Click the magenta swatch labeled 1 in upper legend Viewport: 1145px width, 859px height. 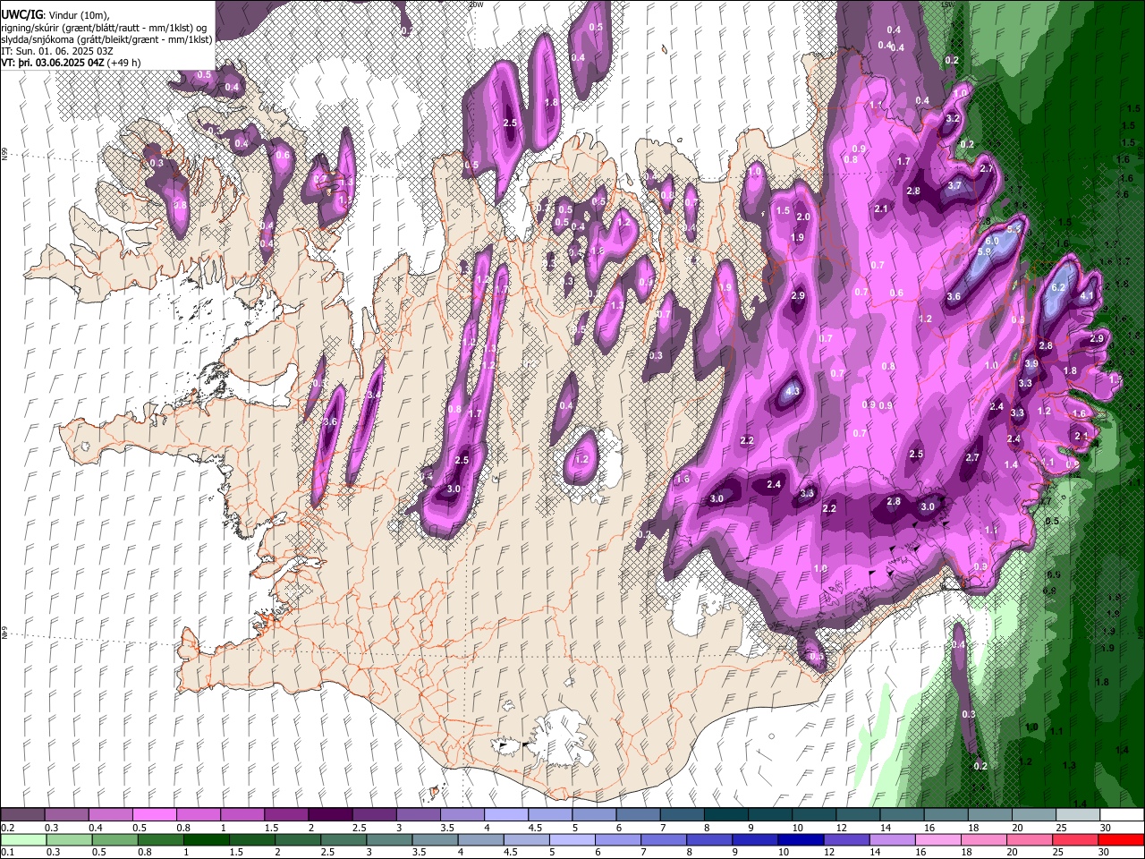click(242, 815)
